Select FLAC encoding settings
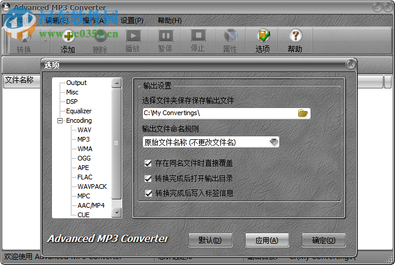This screenshot has height=265, width=395. pos(85,177)
